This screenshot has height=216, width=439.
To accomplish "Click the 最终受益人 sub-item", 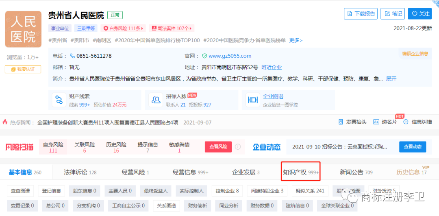I will point(156,191).
